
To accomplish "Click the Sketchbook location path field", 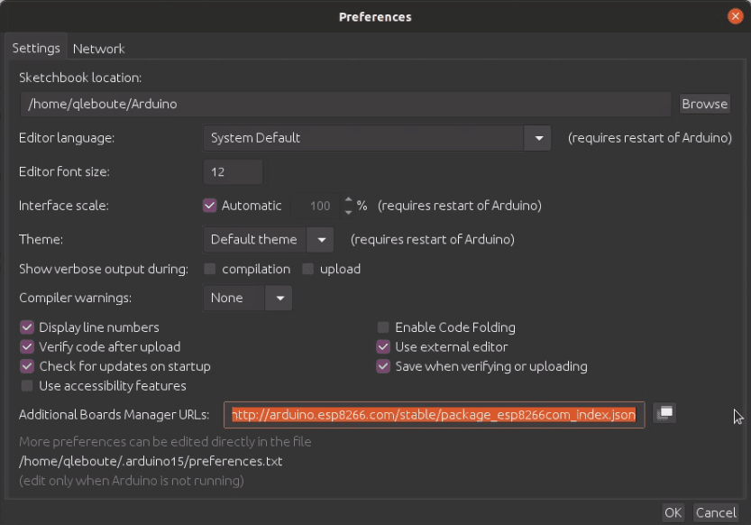I will (345, 104).
